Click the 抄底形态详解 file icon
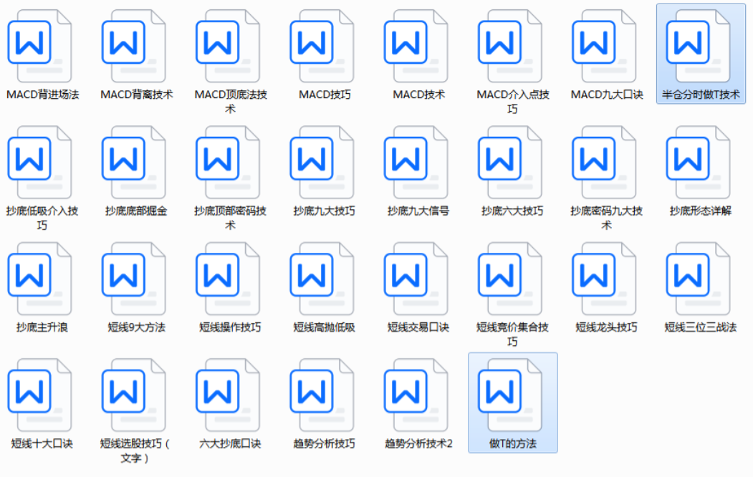The image size is (753, 477). click(699, 162)
